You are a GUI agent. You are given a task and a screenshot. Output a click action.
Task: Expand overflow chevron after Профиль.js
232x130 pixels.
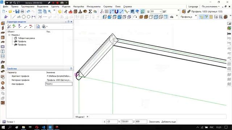[x=196, y=16]
